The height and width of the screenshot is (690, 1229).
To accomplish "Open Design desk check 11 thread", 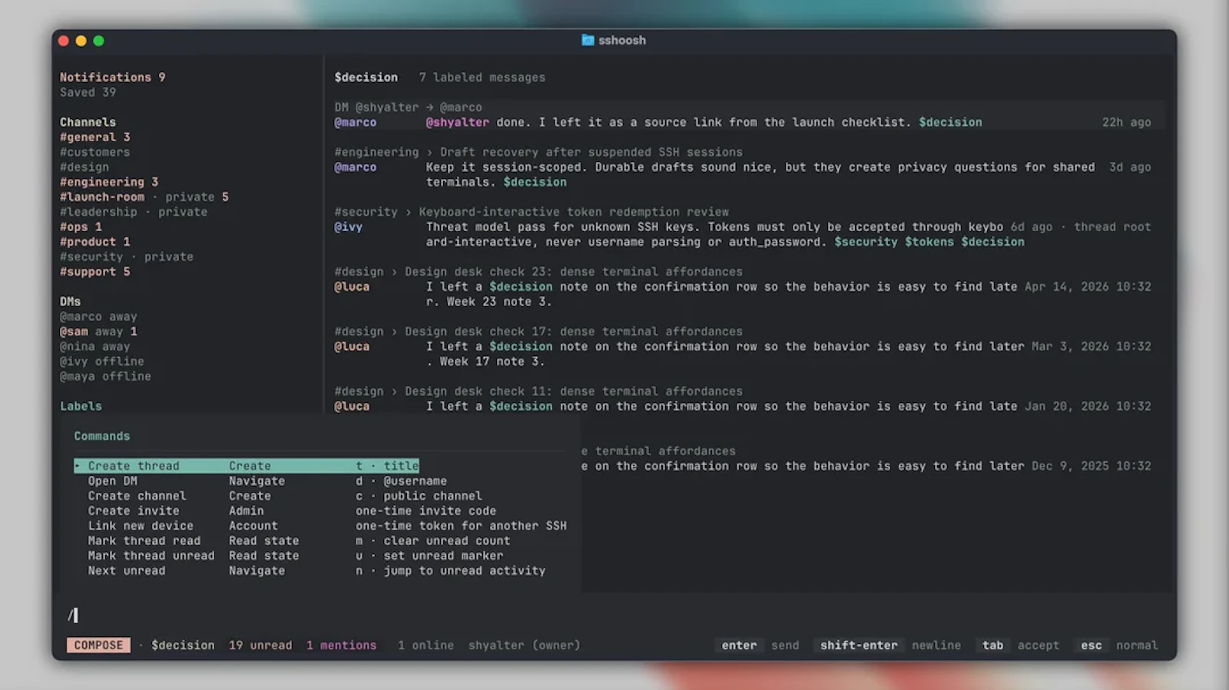I will click(573, 391).
